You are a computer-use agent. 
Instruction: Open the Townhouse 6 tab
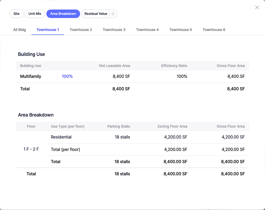click(214, 30)
